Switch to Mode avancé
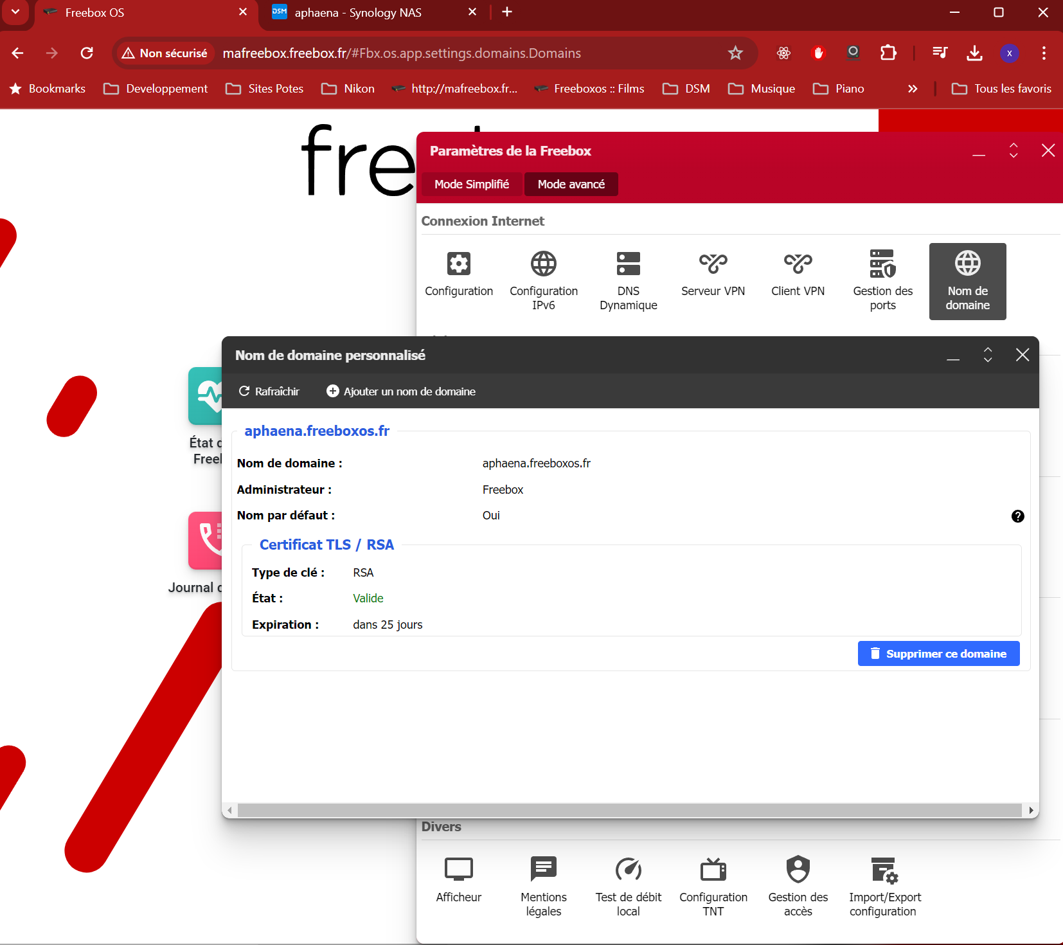 (x=571, y=184)
